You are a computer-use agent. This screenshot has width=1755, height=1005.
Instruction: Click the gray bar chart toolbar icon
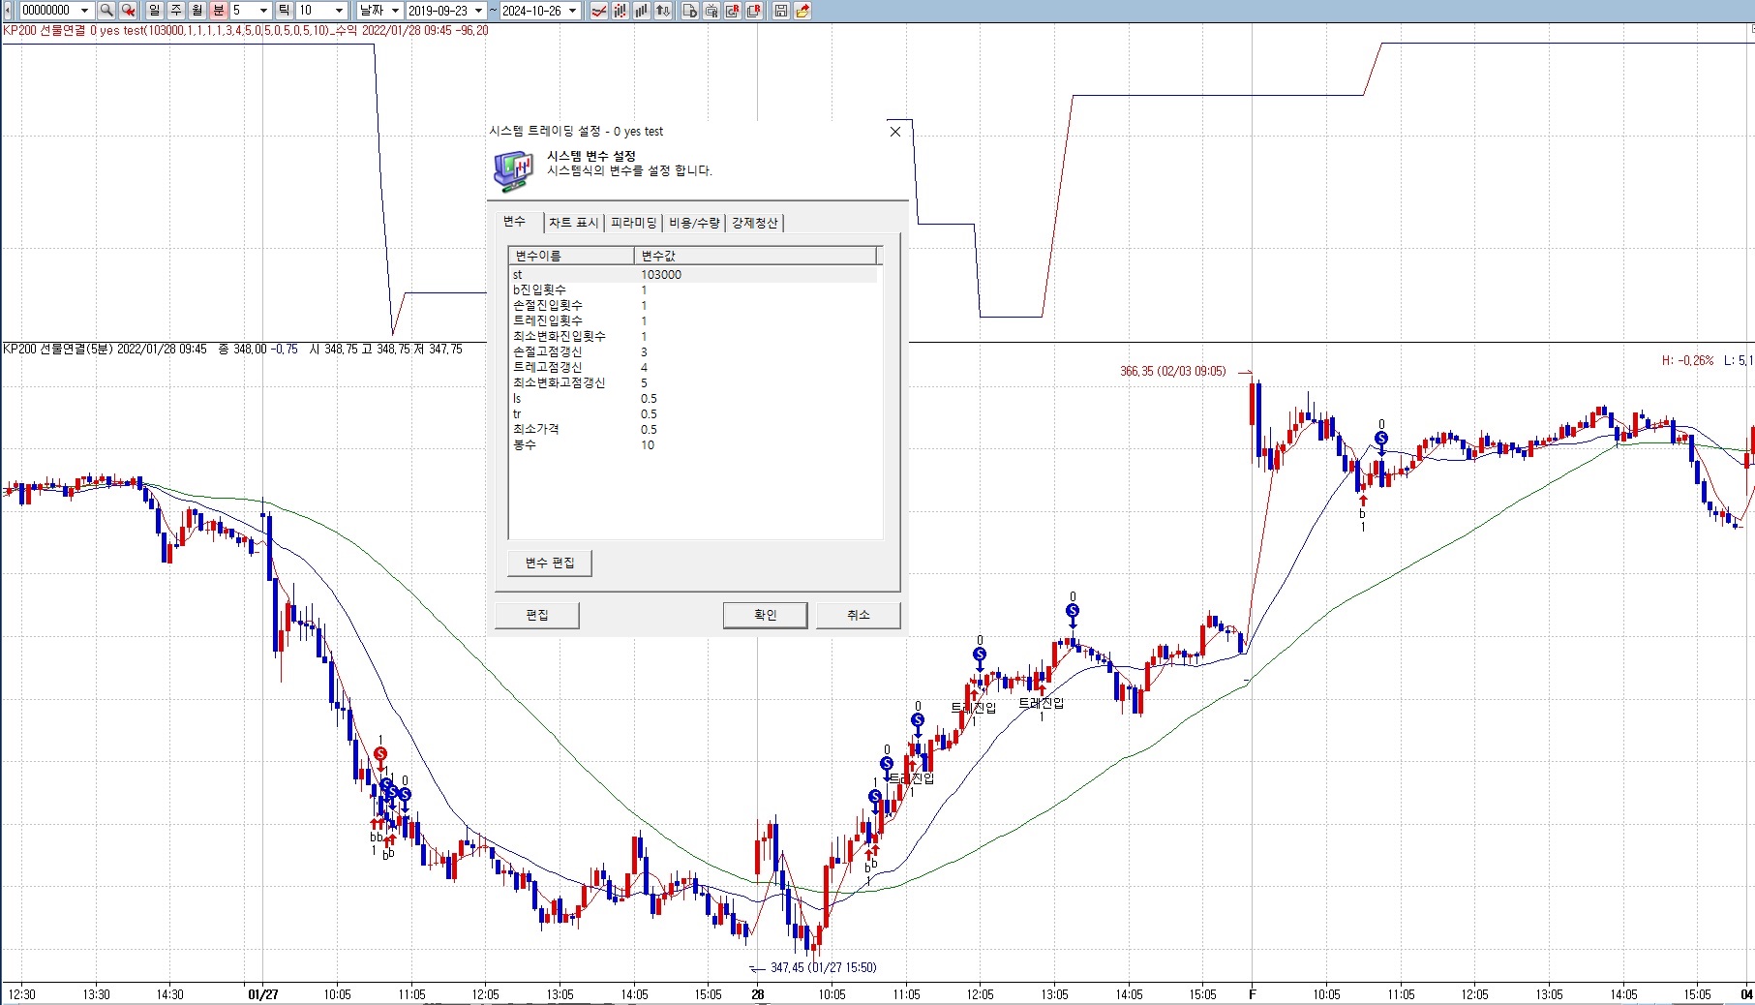click(x=642, y=11)
